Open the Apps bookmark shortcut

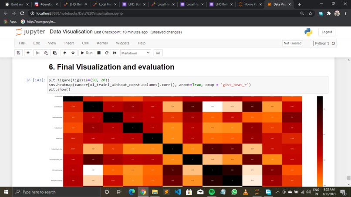10,21
